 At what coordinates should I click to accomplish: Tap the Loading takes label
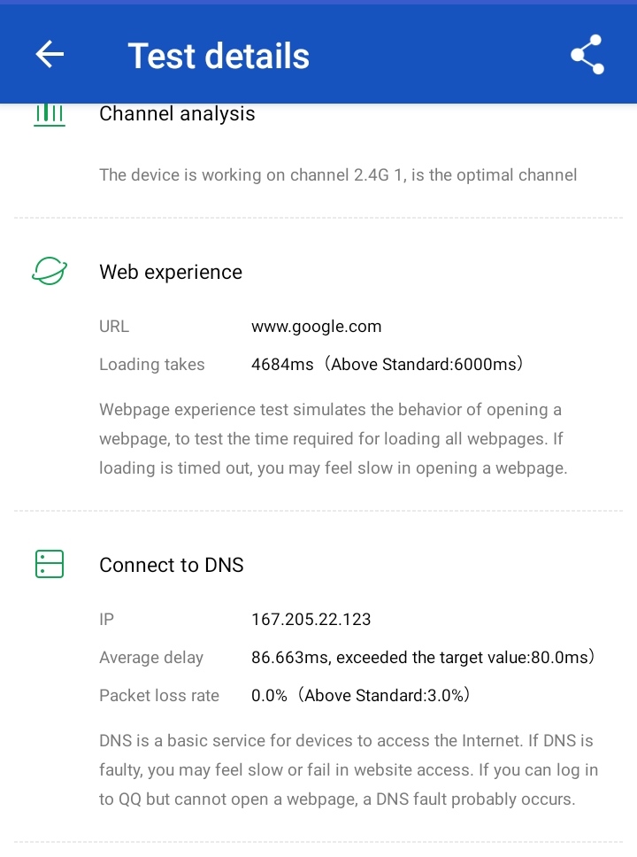[x=151, y=365]
